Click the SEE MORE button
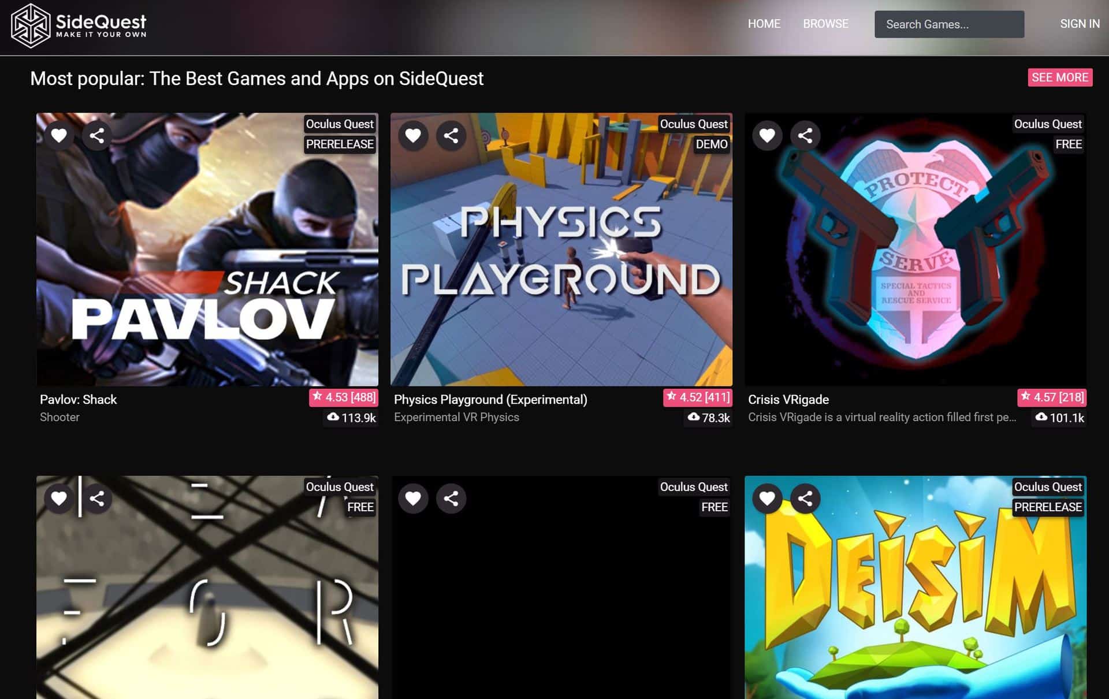 click(1060, 77)
